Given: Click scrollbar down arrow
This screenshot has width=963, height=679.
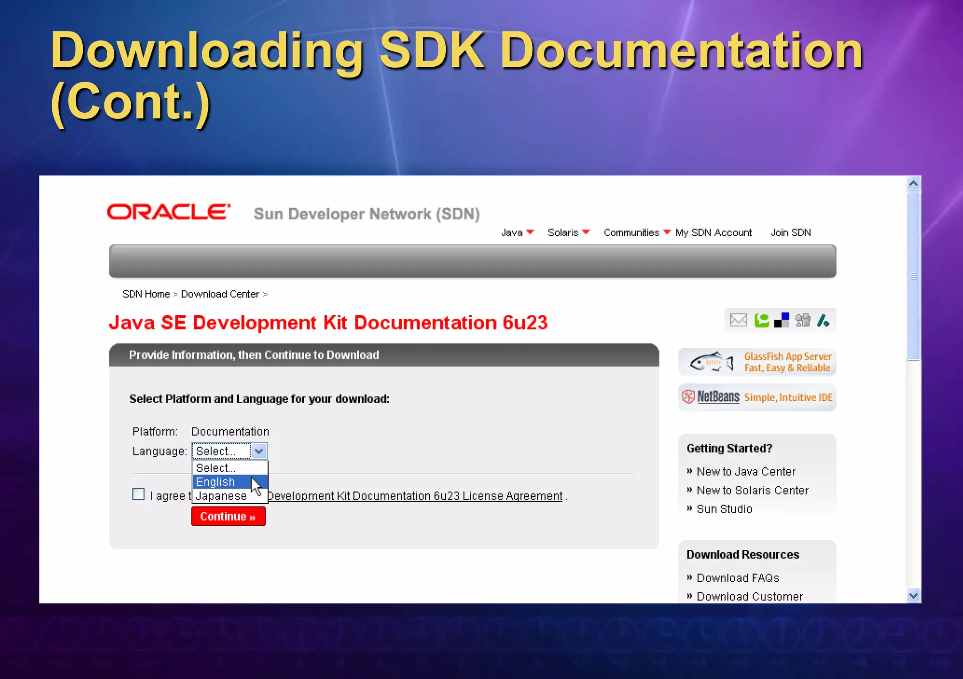Looking at the screenshot, I should (x=913, y=596).
